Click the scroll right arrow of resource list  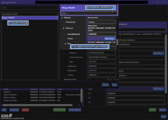pos(79,105)
